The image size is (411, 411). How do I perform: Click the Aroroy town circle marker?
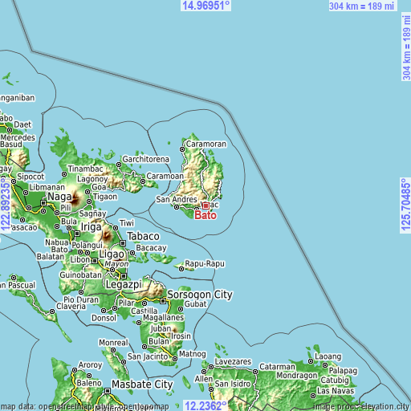(75, 370)
